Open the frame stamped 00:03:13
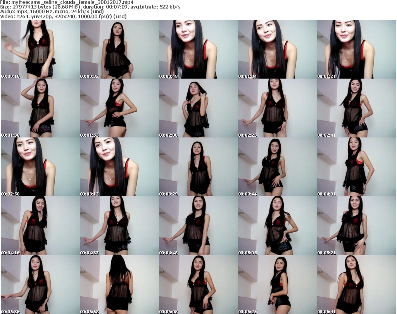 click(x=119, y=167)
